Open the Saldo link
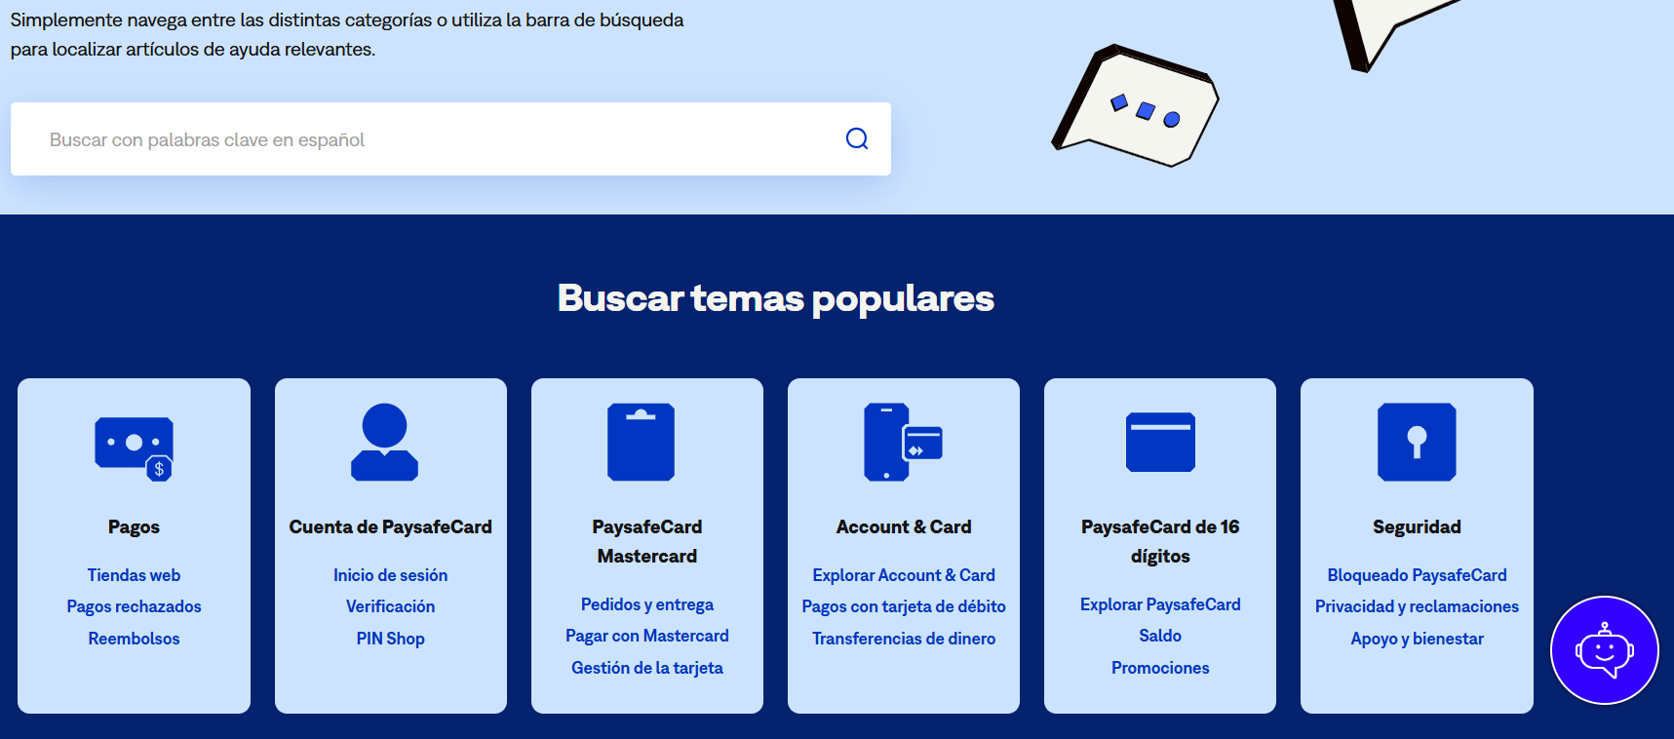1674x739 pixels. 1160,636
